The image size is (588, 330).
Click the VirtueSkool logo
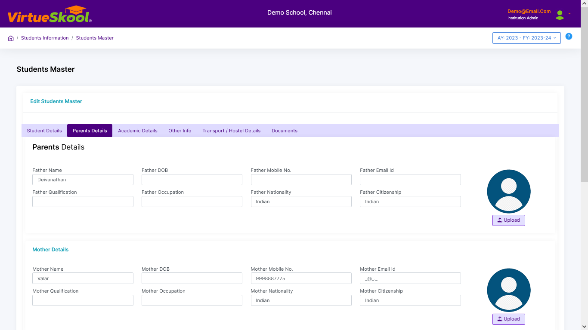[50, 15]
